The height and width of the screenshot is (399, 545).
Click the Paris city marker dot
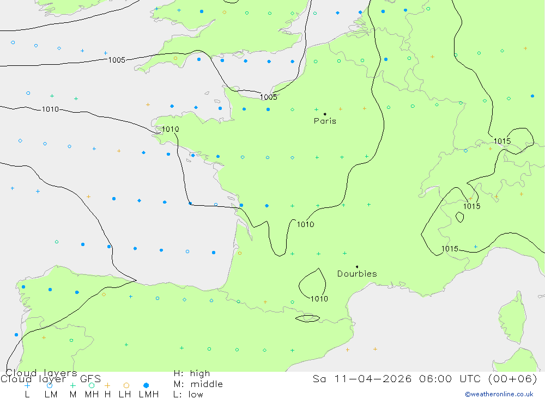325,114
